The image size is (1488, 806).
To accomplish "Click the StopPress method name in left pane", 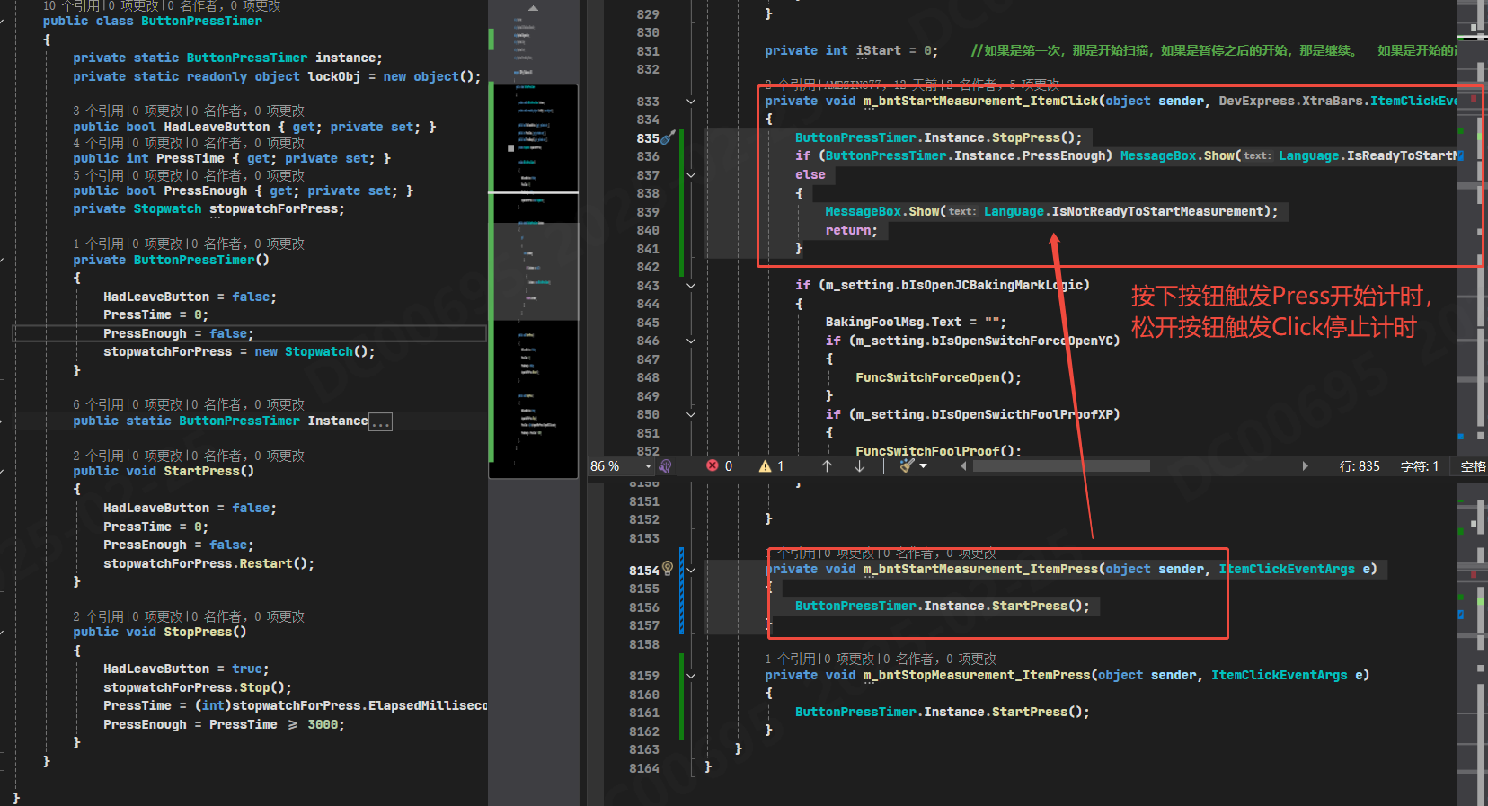I will 198,632.
